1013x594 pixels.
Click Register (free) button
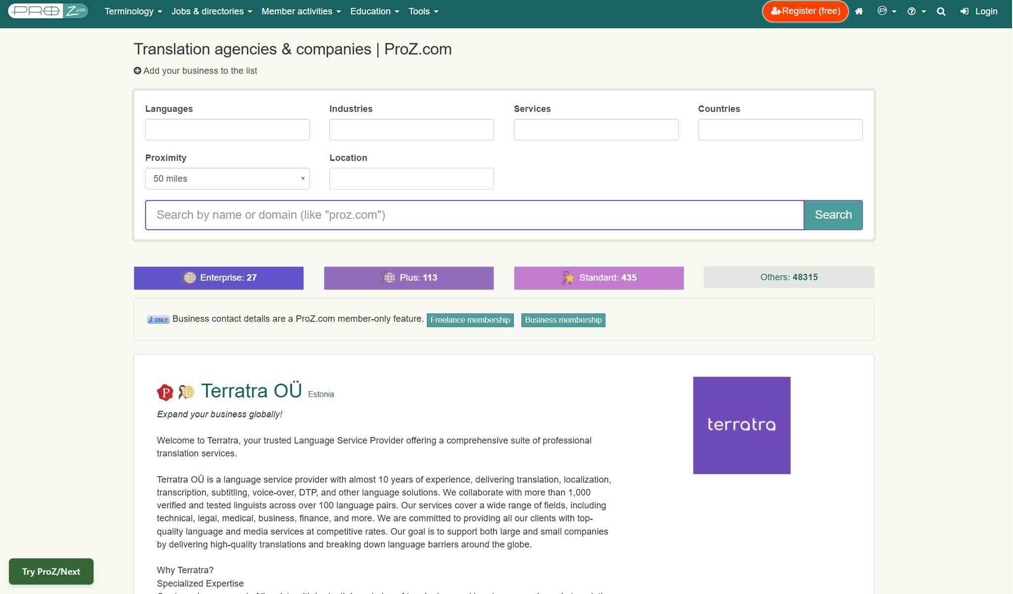[x=805, y=11]
